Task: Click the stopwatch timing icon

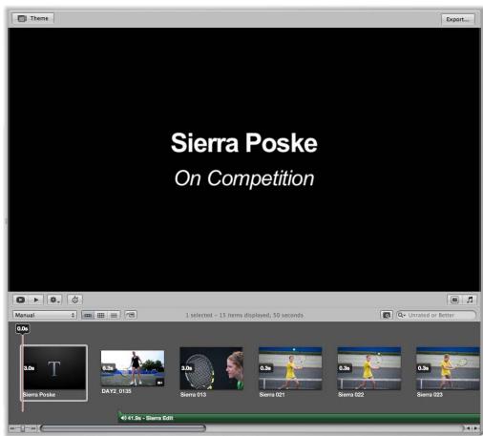Action: coord(75,300)
